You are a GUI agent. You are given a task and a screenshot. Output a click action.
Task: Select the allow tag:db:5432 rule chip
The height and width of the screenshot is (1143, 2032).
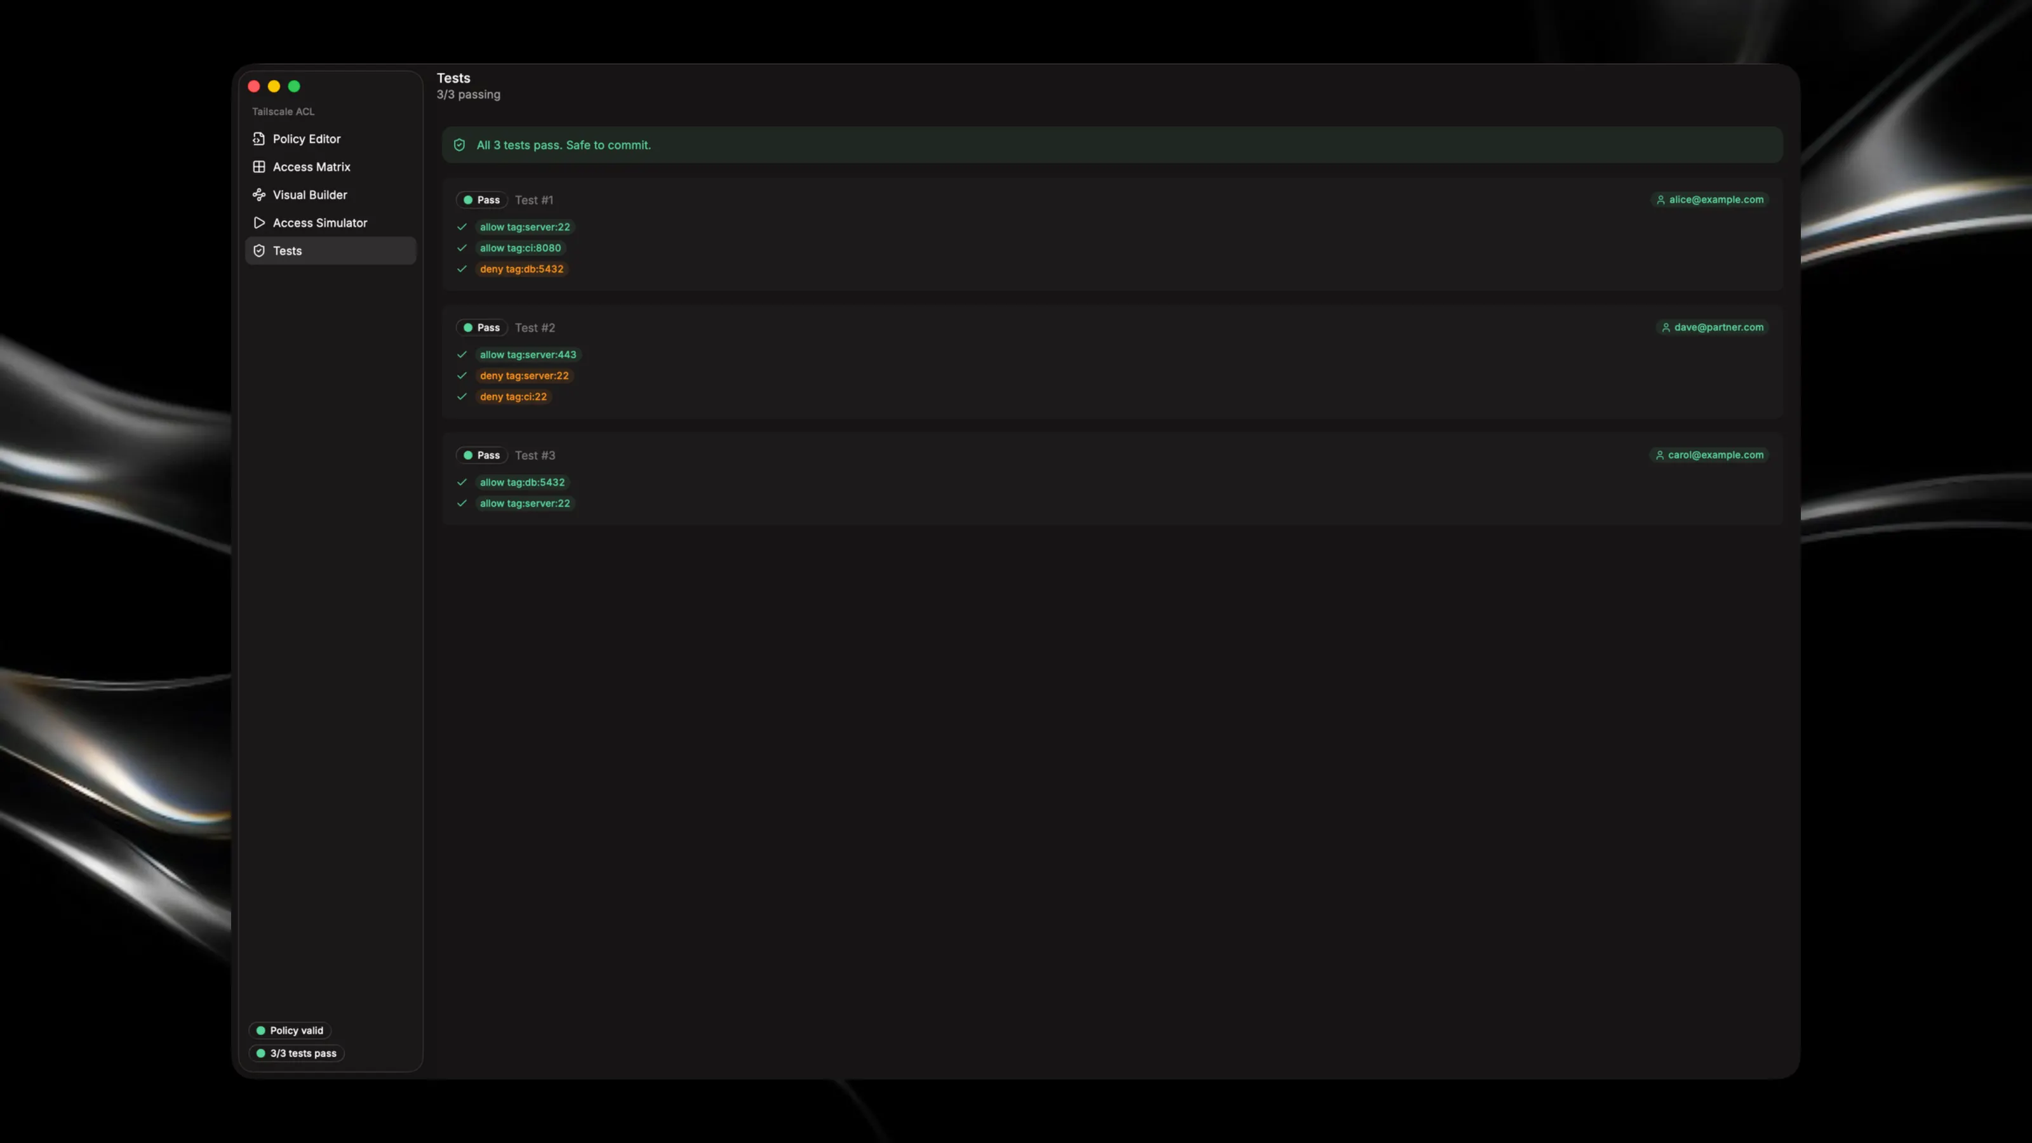[x=522, y=482]
